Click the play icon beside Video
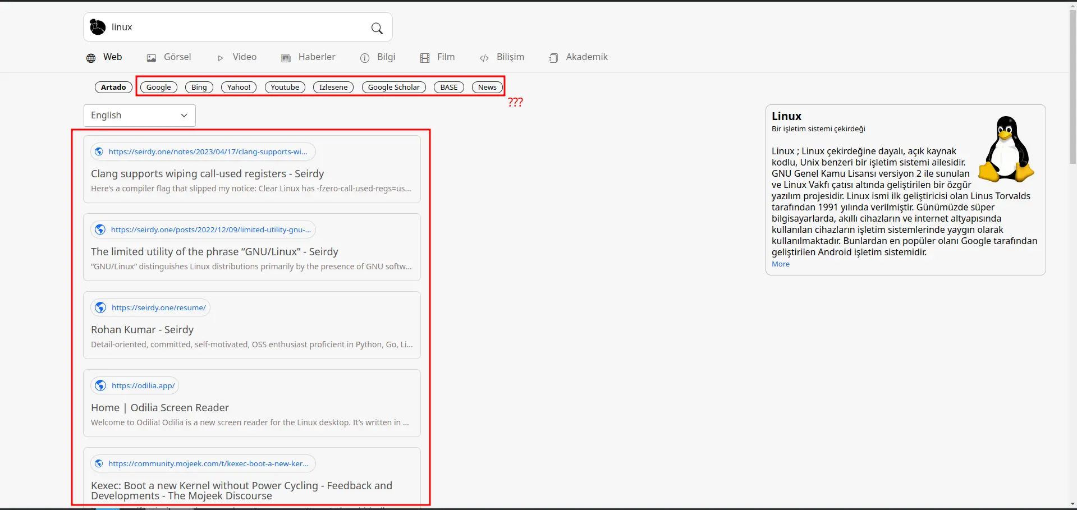The height and width of the screenshot is (510, 1077). [x=221, y=58]
